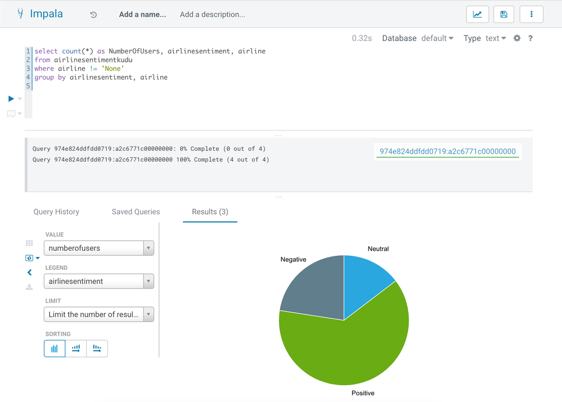This screenshot has height=402, width=562.
Task: Toggle ascending sort order
Action: [76, 349]
